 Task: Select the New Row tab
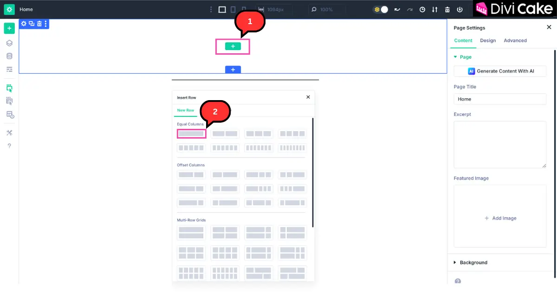tap(186, 110)
